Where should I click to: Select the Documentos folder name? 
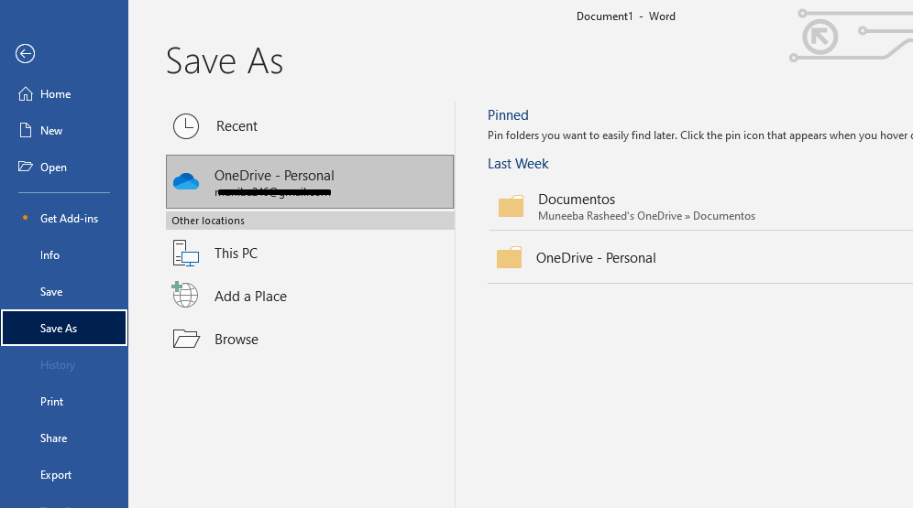point(577,200)
